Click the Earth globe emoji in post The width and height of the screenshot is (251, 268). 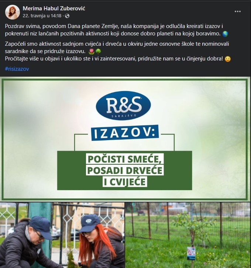click(225, 34)
